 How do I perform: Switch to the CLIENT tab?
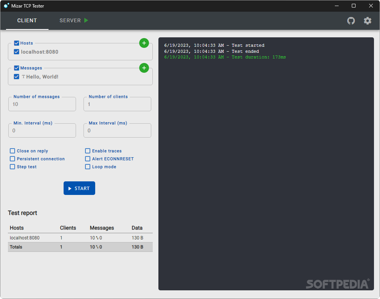[27, 20]
